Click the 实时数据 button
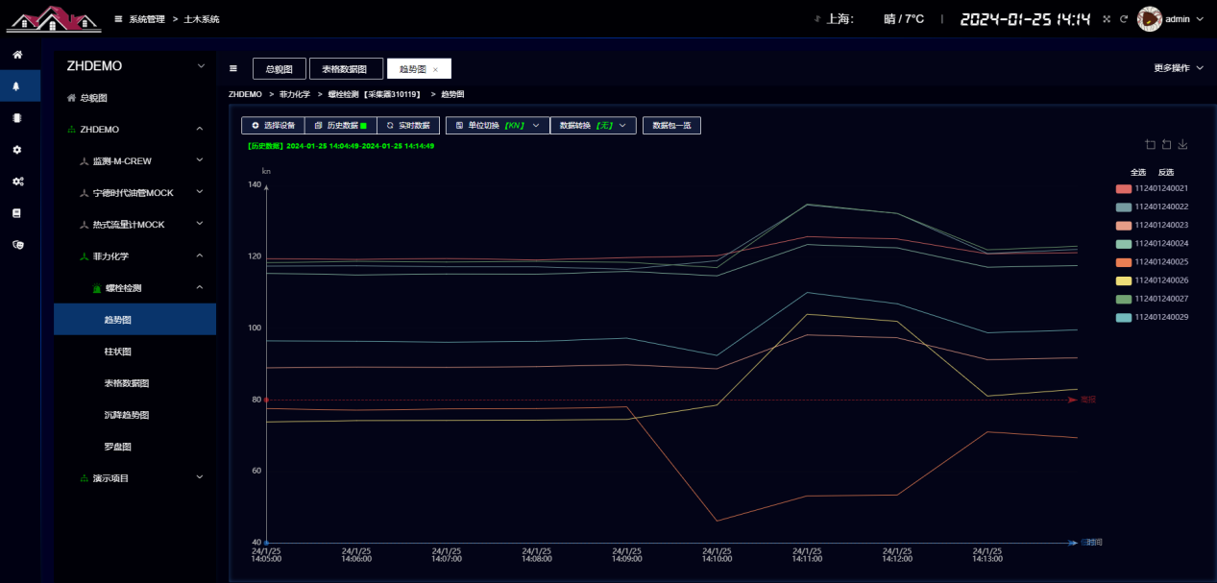The height and width of the screenshot is (583, 1217). pyautogui.click(x=408, y=126)
